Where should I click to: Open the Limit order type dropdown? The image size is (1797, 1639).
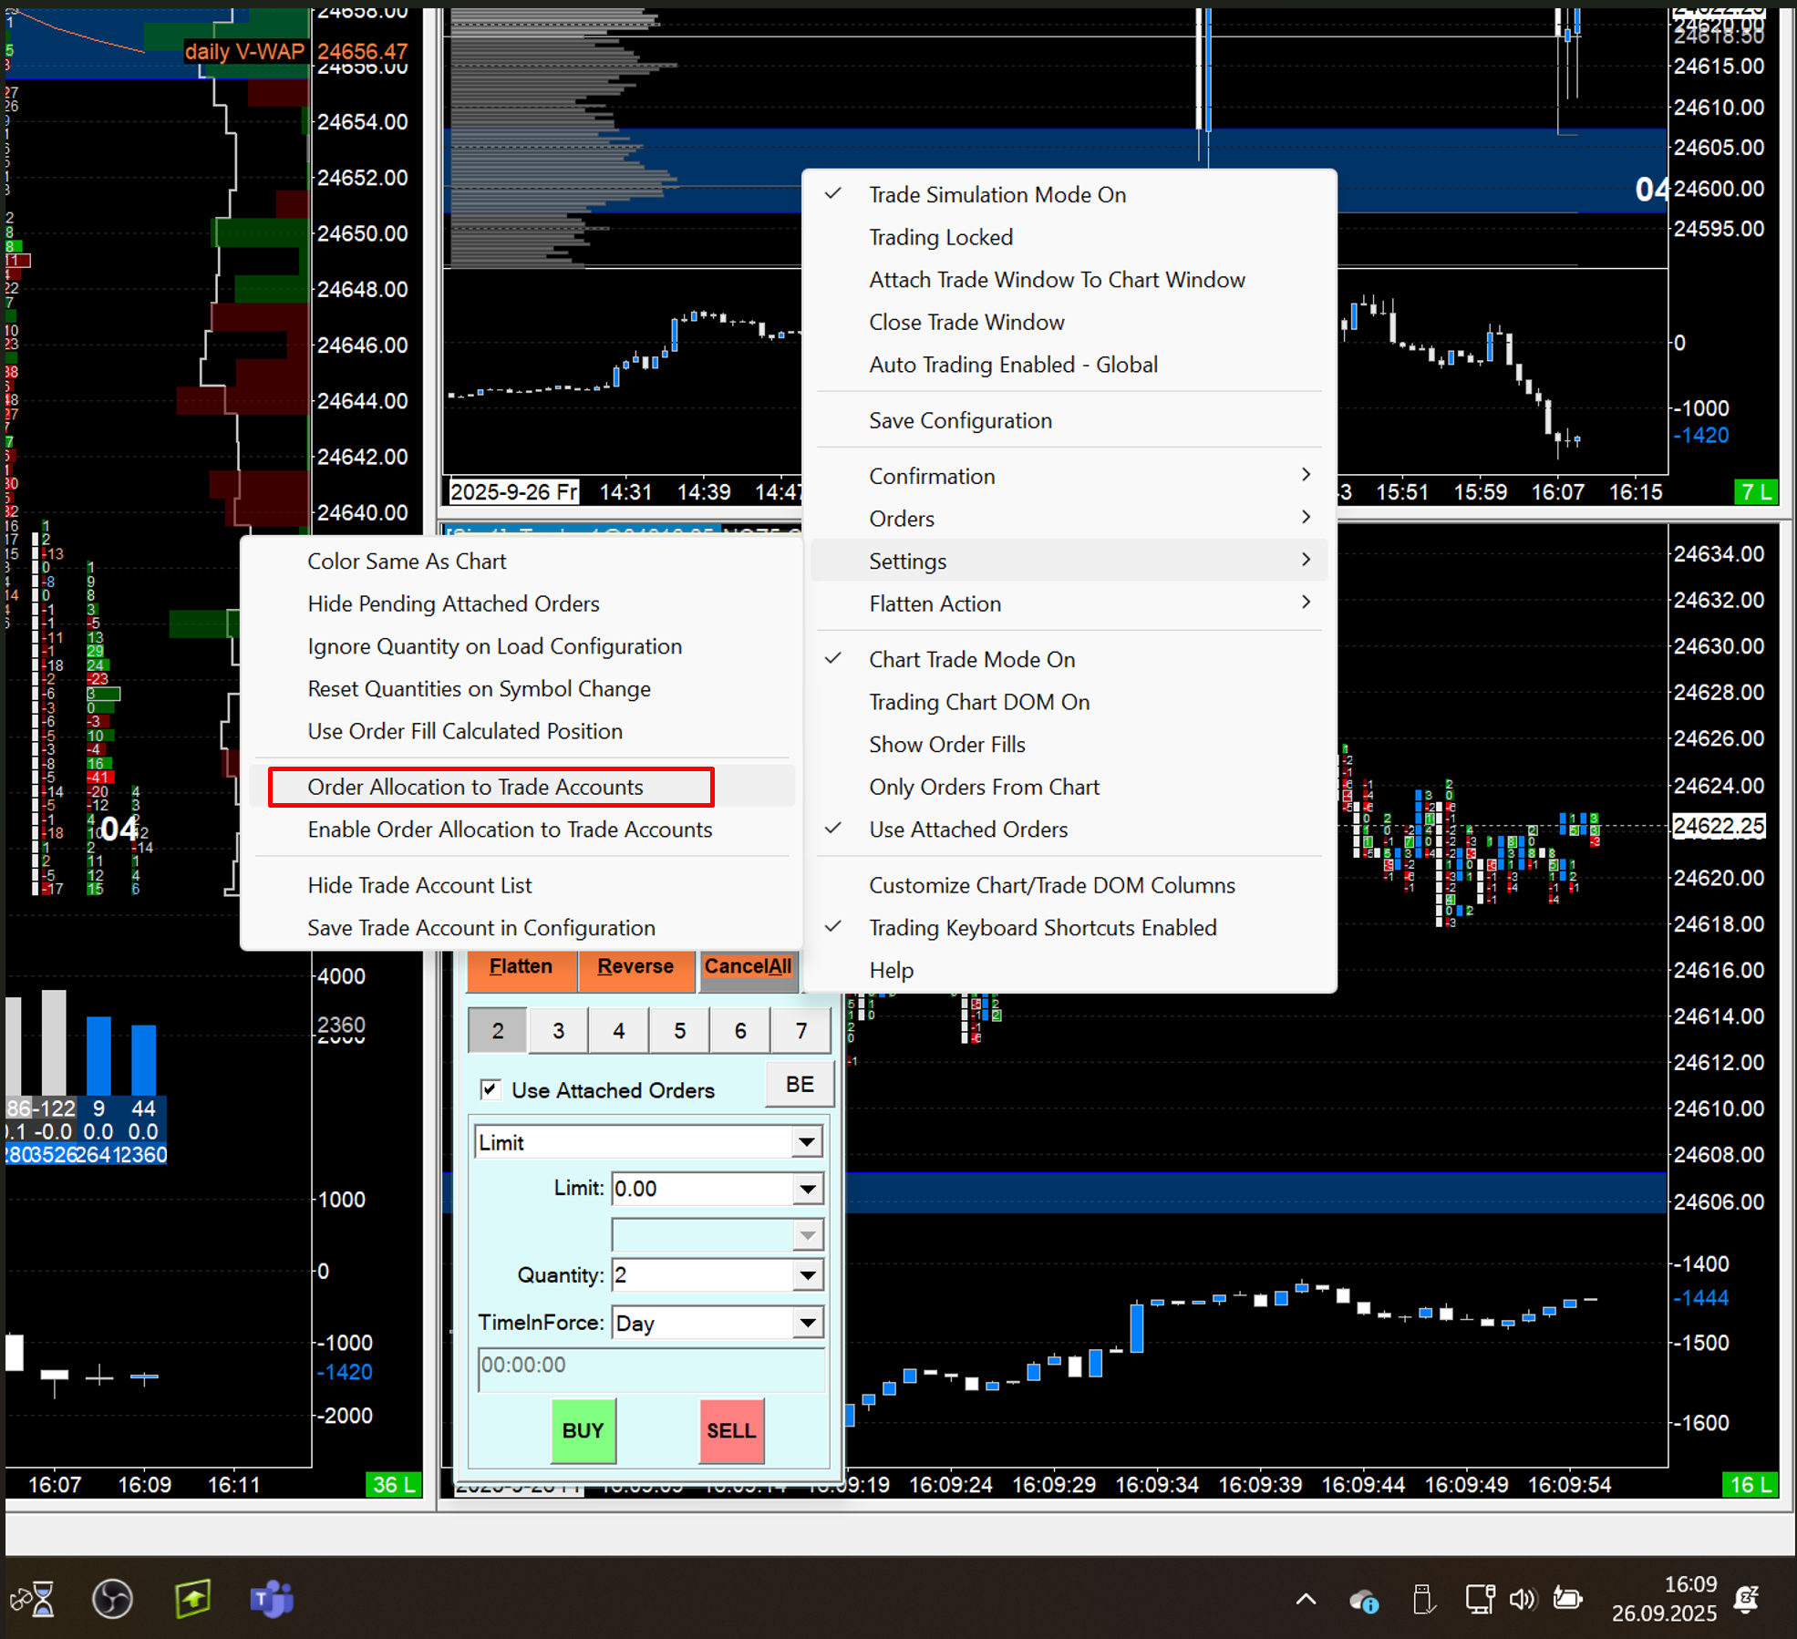point(806,1142)
